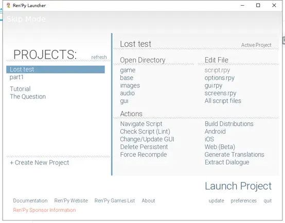Open All script files
The width and height of the screenshot is (285, 223).
223,101
